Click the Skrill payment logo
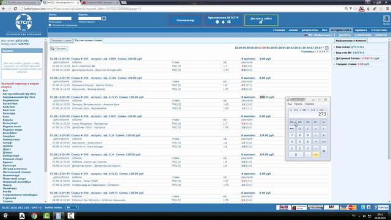Screen dimensions: 391x220 point(283,208)
